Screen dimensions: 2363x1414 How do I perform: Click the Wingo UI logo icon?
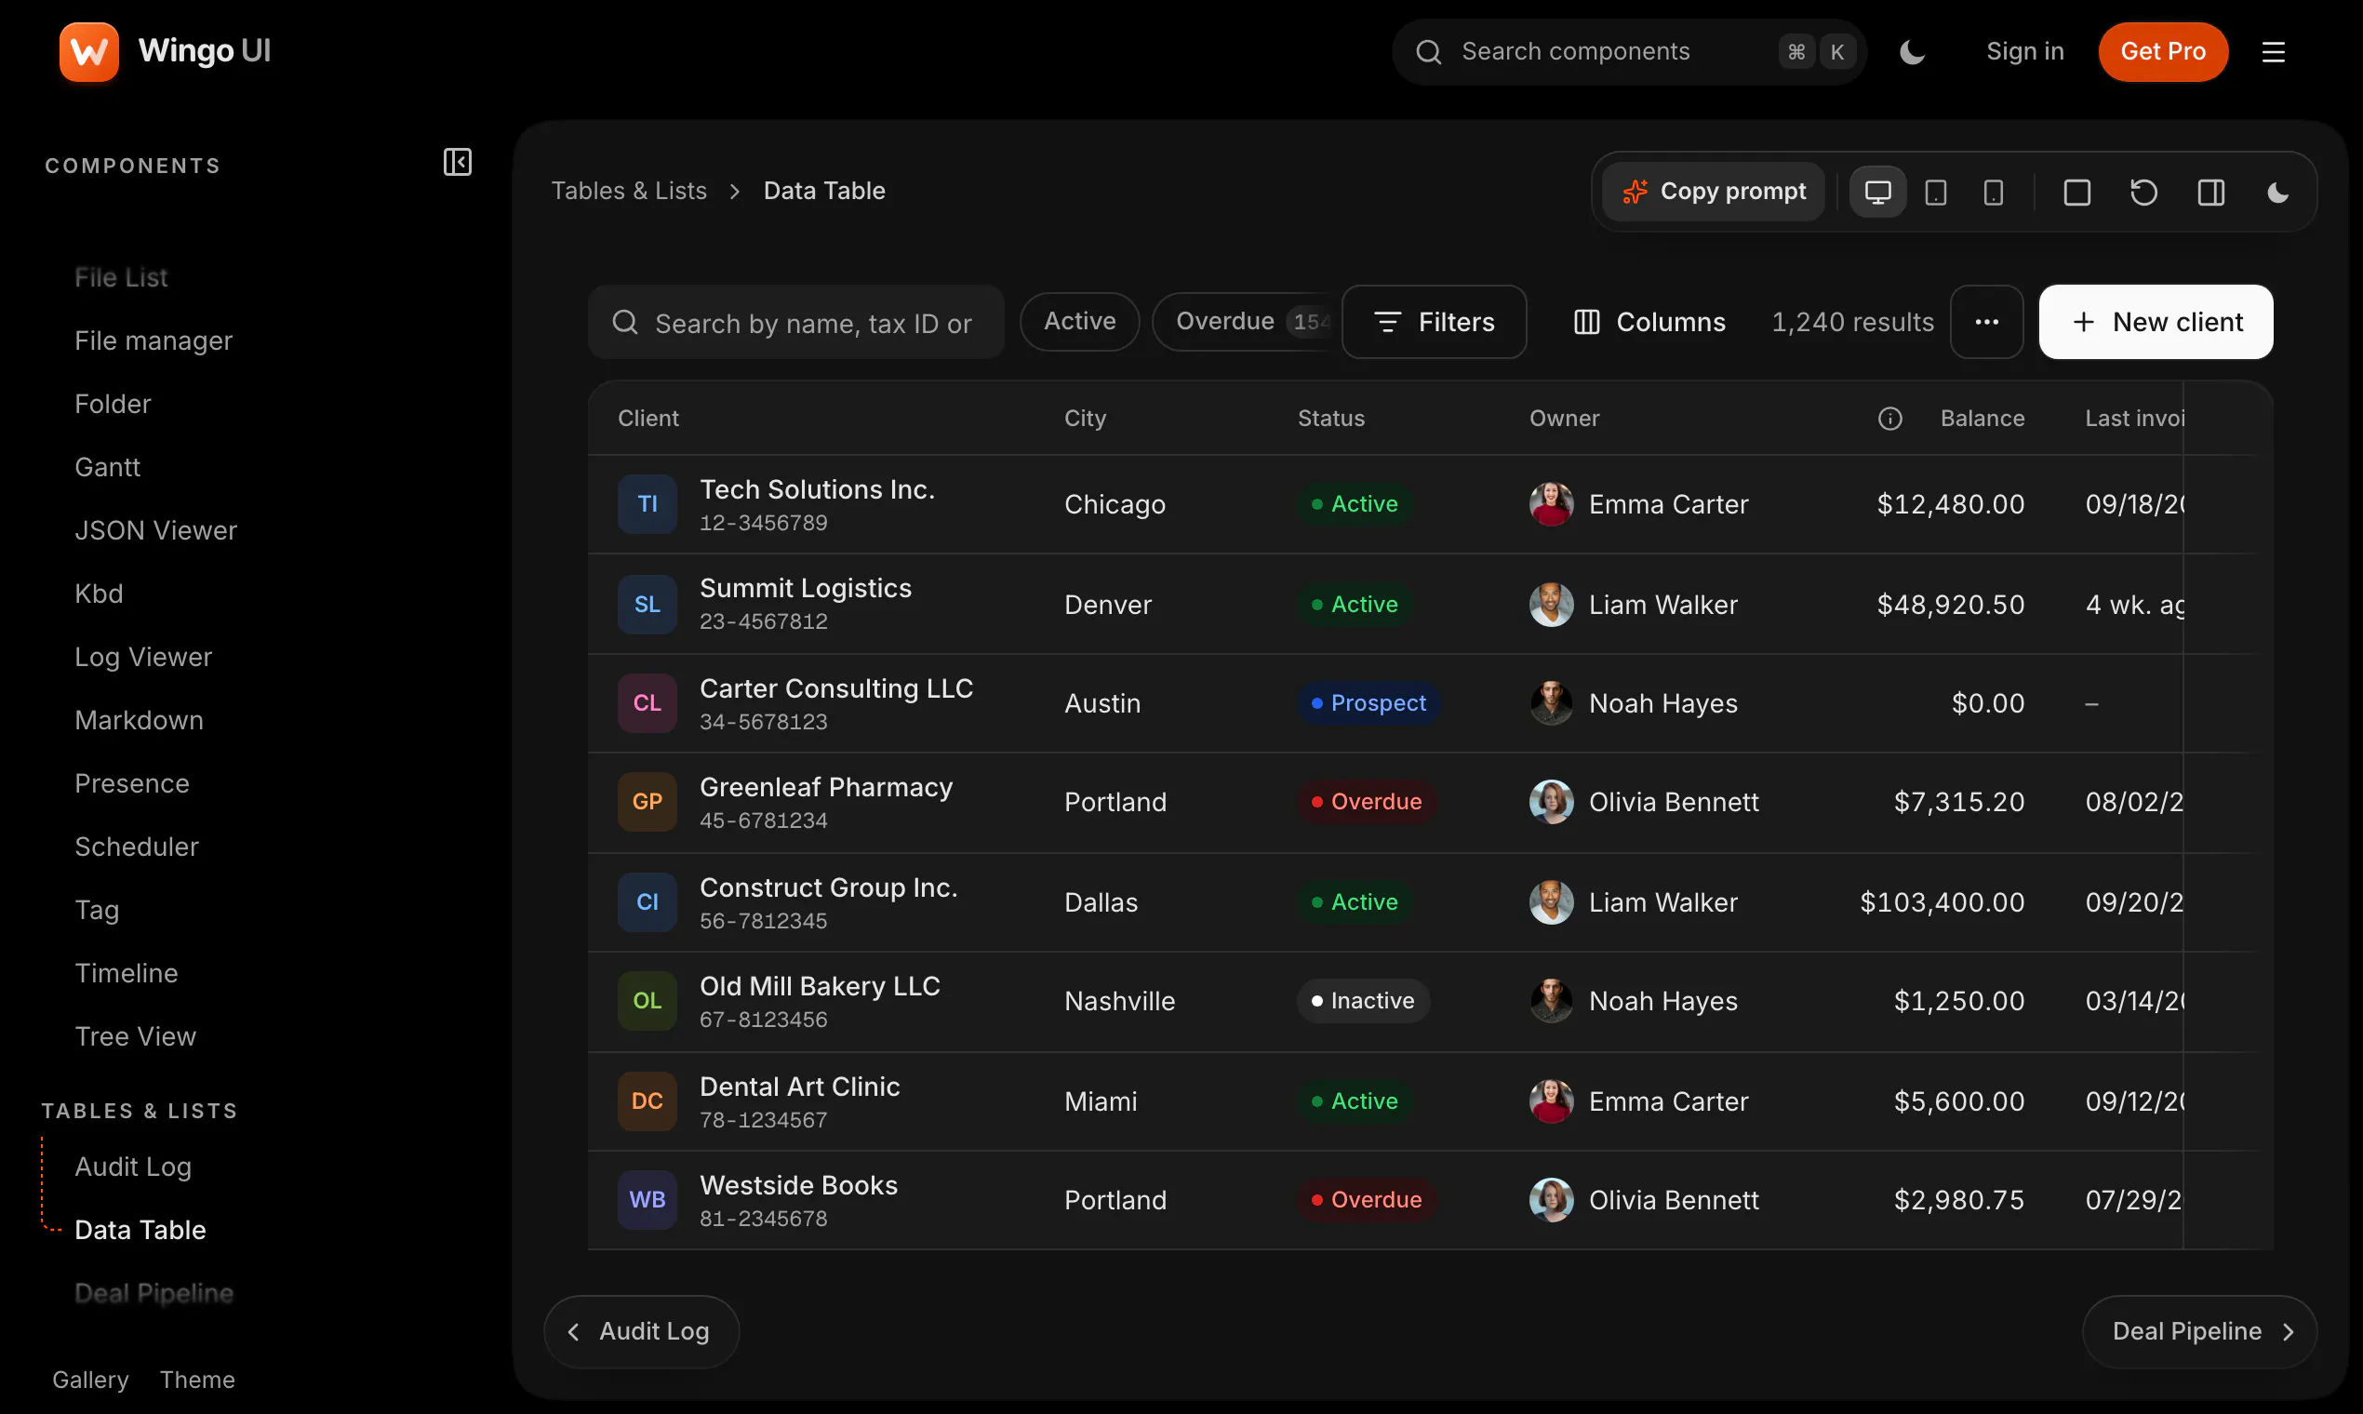pyautogui.click(x=88, y=51)
